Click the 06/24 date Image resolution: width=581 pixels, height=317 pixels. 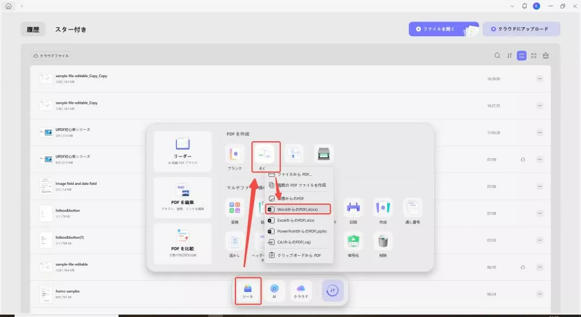pos(492,294)
